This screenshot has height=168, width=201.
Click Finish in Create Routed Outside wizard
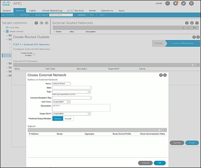(x=192, y=143)
